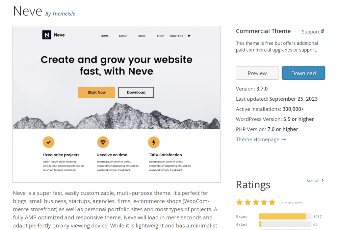Click the 5 stars rating bar
The image size is (337, 230).
(285, 217)
